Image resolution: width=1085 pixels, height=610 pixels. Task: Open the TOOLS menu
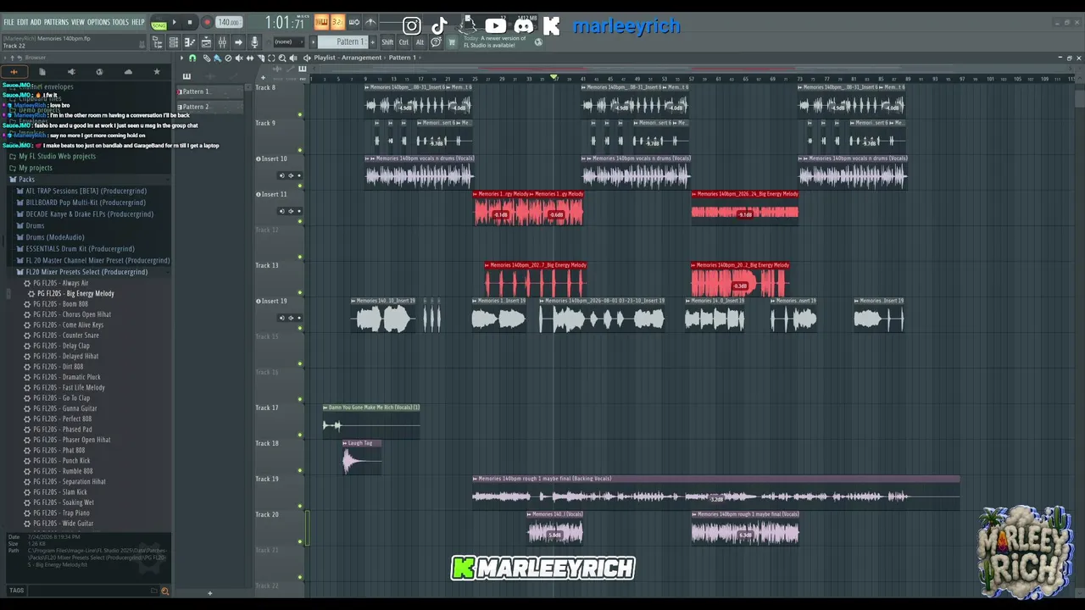(121, 22)
